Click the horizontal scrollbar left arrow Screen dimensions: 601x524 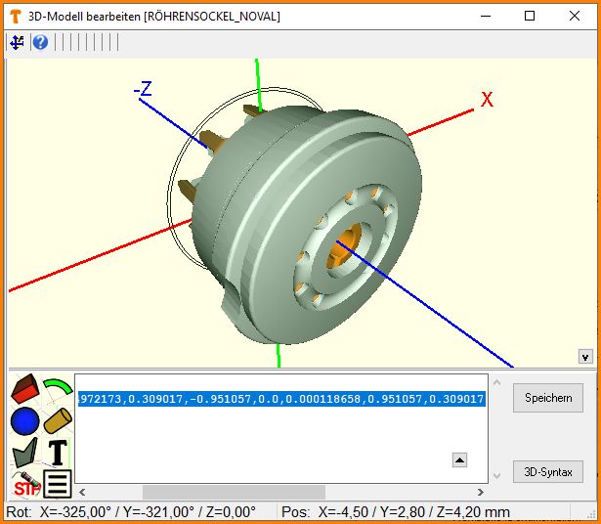click(82, 492)
